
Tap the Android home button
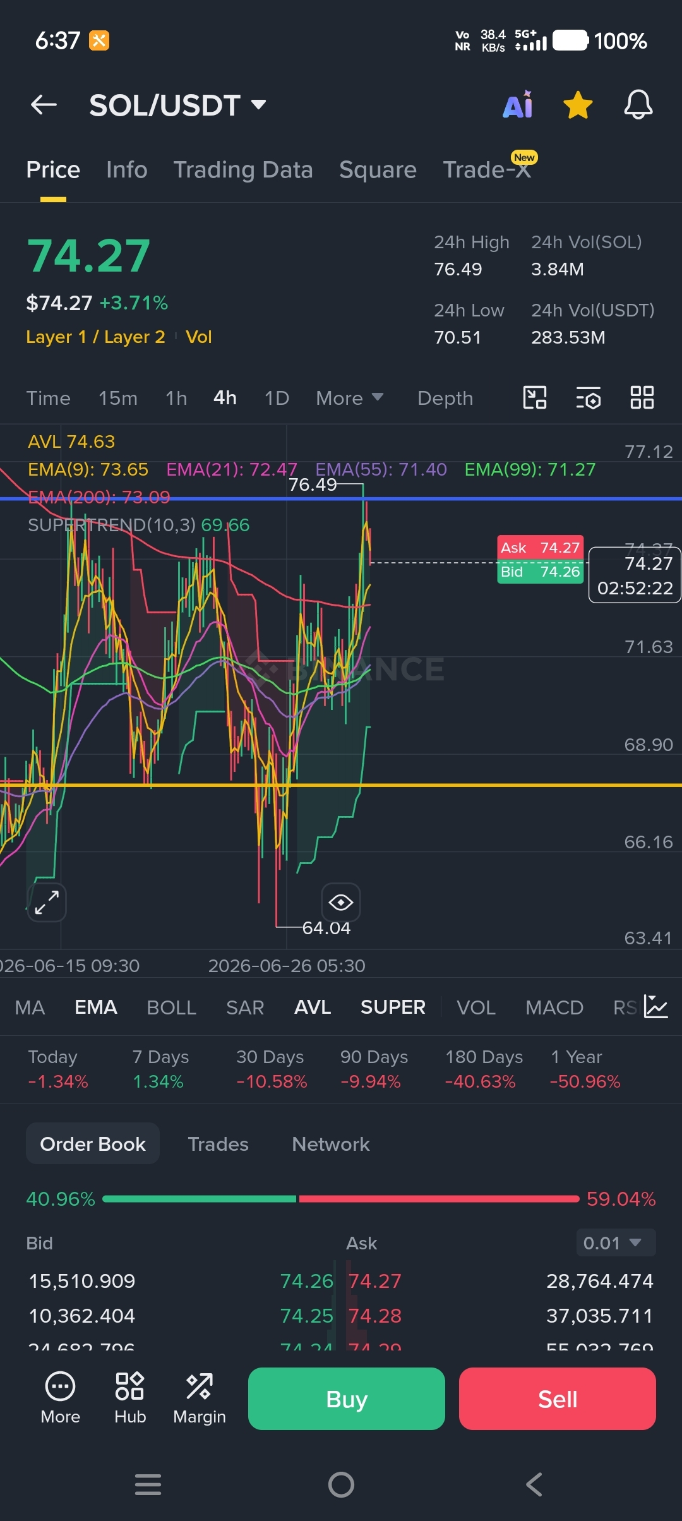tap(341, 1484)
